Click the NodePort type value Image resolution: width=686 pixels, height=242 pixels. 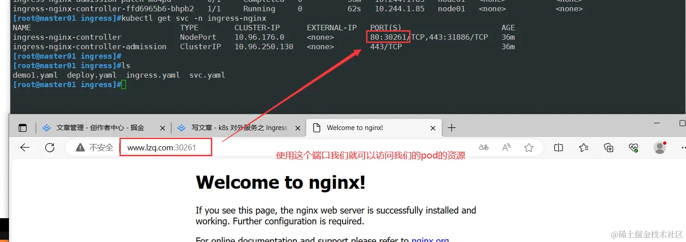point(198,37)
